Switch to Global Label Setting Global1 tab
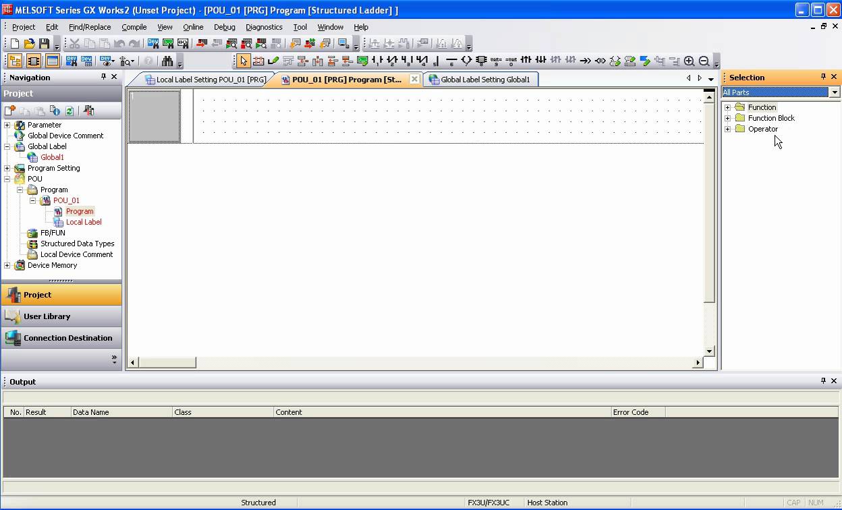842x510 pixels. (x=480, y=80)
